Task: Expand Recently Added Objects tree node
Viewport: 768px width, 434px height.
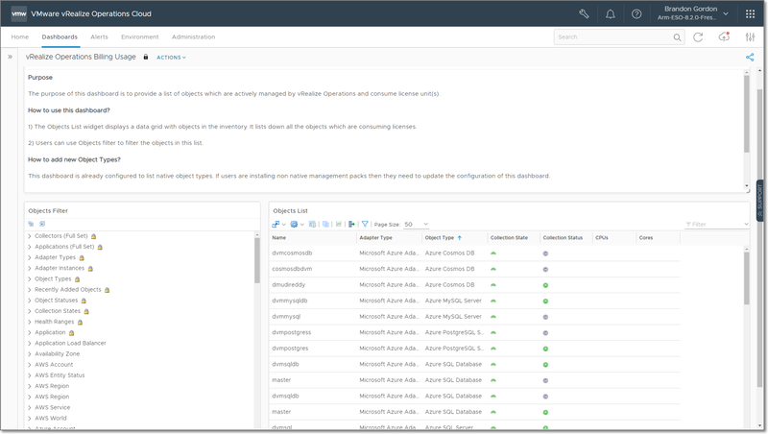Action: pyautogui.click(x=30, y=290)
